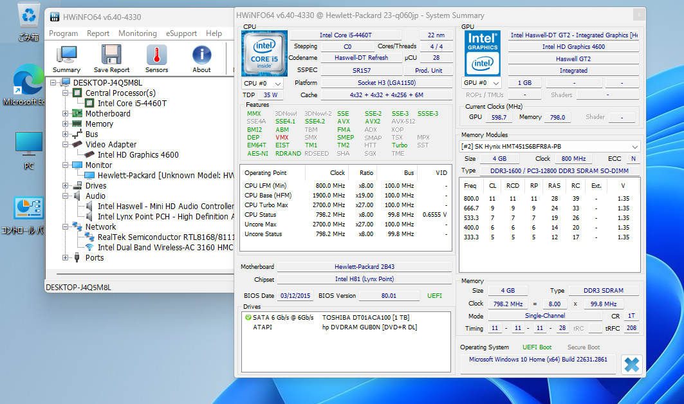
Task: Open the CPU #0 selector dropdown
Action: tap(263, 83)
